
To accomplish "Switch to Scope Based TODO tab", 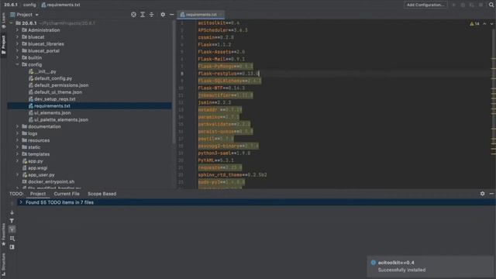I will pyautogui.click(x=102, y=194).
